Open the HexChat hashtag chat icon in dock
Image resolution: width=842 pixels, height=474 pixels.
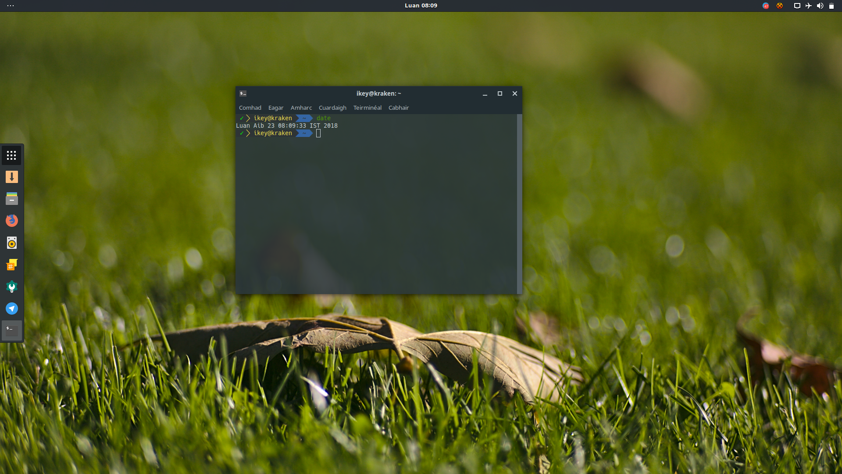12,265
